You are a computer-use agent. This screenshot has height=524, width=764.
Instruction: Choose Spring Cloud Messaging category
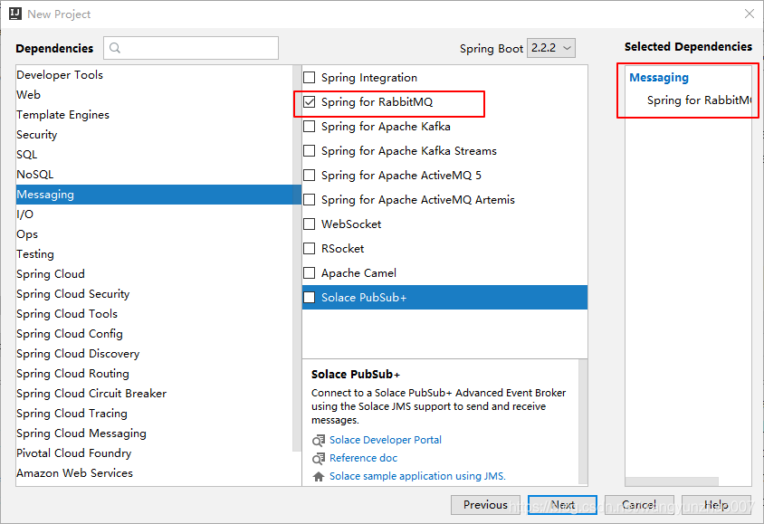click(154, 433)
